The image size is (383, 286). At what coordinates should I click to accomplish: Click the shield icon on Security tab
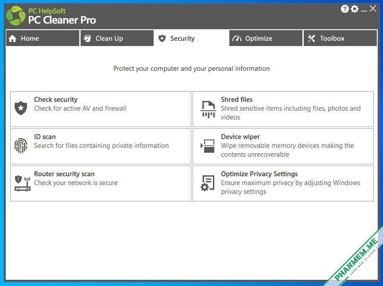pos(162,39)
